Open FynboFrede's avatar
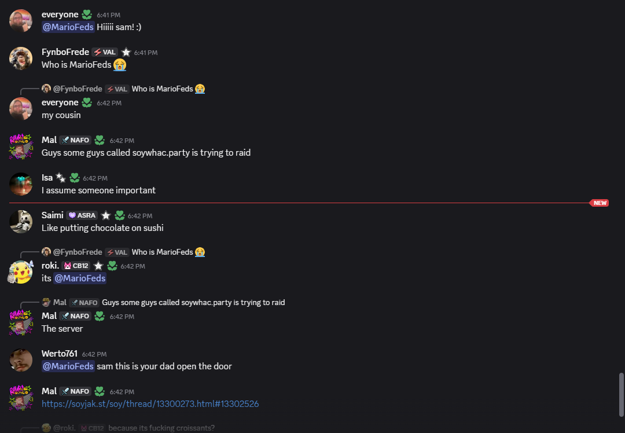 pyautogui.click(x=21, y=58)
